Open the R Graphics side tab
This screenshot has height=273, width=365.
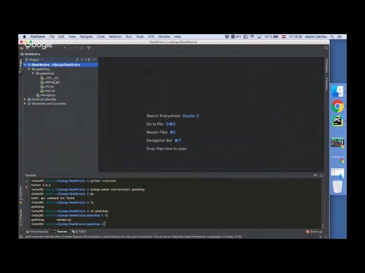pos(327,84)
